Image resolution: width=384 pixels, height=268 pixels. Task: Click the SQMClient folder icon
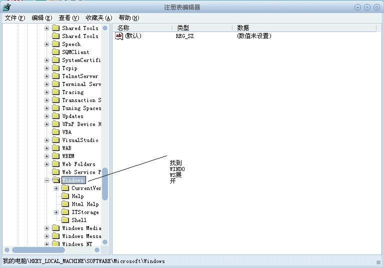pyautogui.click(x=56, y=52)
